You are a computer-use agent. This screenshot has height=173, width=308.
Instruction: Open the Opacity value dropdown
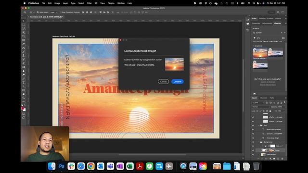click(x=284, y=107)
